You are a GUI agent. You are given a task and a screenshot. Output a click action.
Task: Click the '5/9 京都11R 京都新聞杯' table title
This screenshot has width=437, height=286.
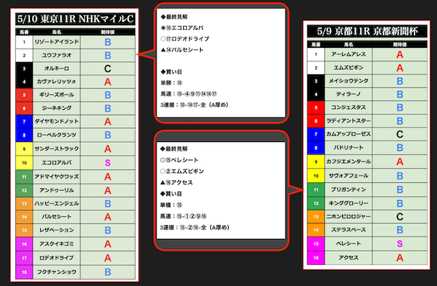click(367, 31)
